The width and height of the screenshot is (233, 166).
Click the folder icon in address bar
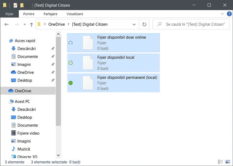pos(39,24)
